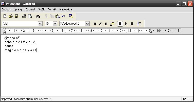The width and height of the screenshot is (194, 102).
Task: Maximize the WordPad window
Action: pyautogui.click(x=184, y=4)
